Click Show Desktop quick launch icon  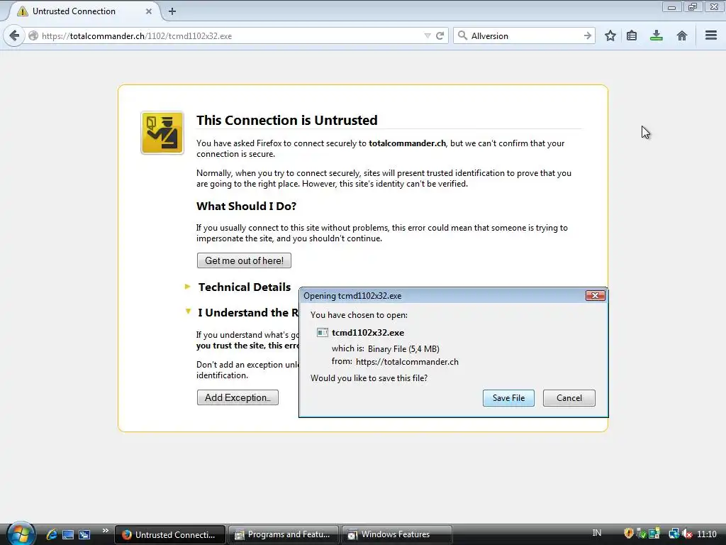click(68, 534)
